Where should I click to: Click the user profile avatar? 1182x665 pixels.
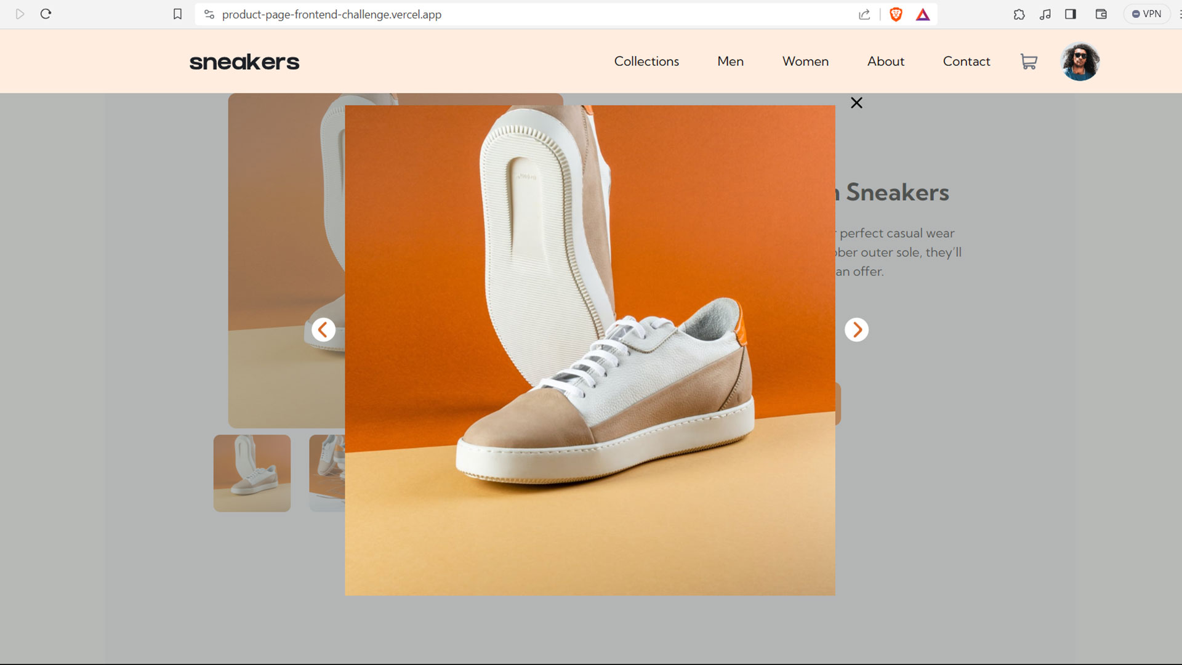1080,62
